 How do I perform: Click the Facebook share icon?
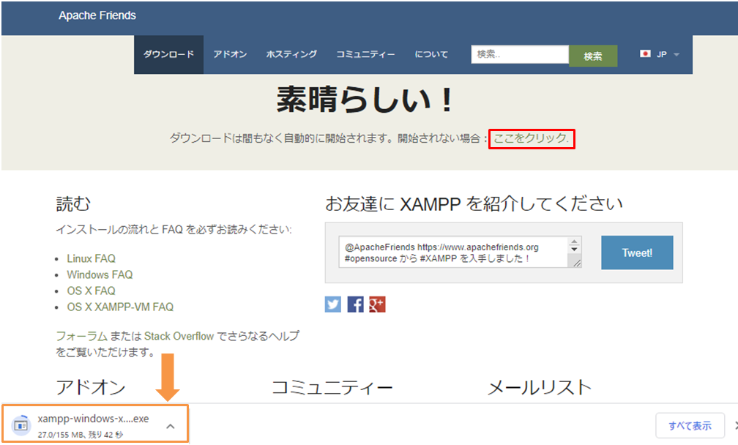[x=355, y=304]
